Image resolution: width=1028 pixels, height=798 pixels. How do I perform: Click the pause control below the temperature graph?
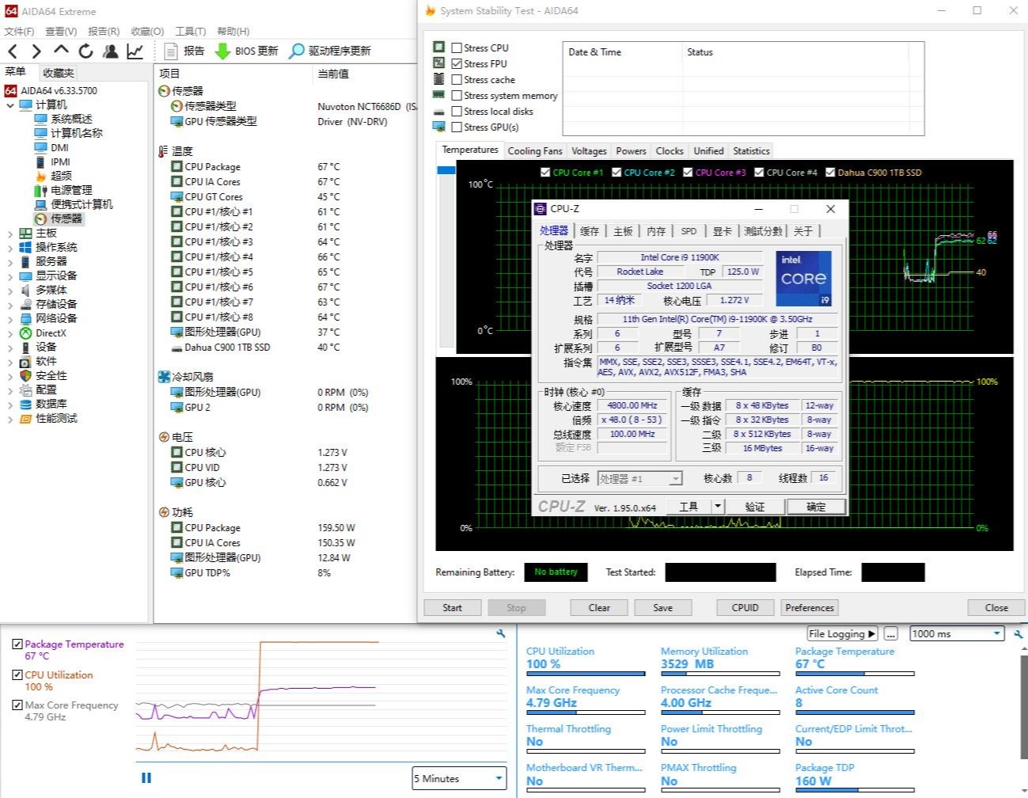[146, 777]
